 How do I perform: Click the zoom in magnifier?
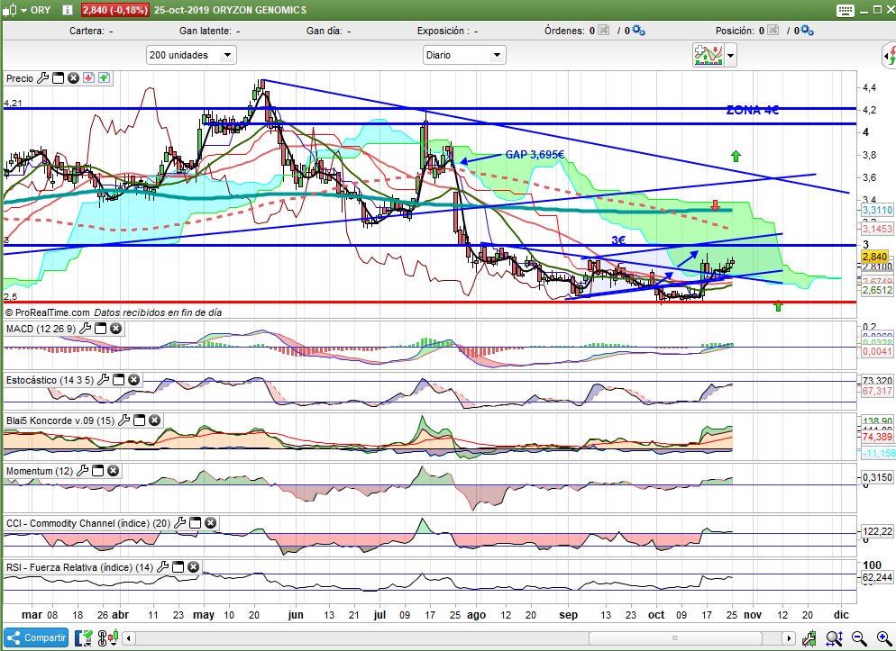pos(883,637)
